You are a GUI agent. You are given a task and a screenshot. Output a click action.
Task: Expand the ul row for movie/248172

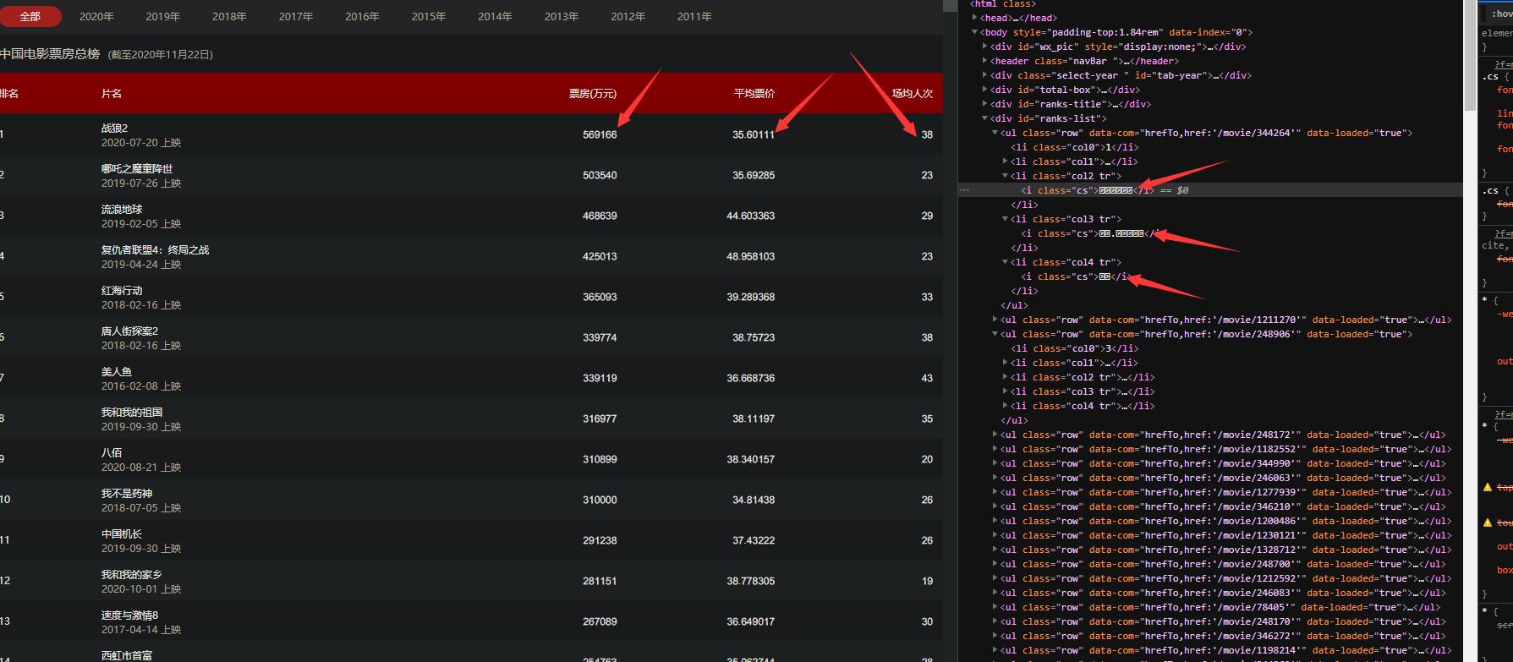click(x=995, y=435)
